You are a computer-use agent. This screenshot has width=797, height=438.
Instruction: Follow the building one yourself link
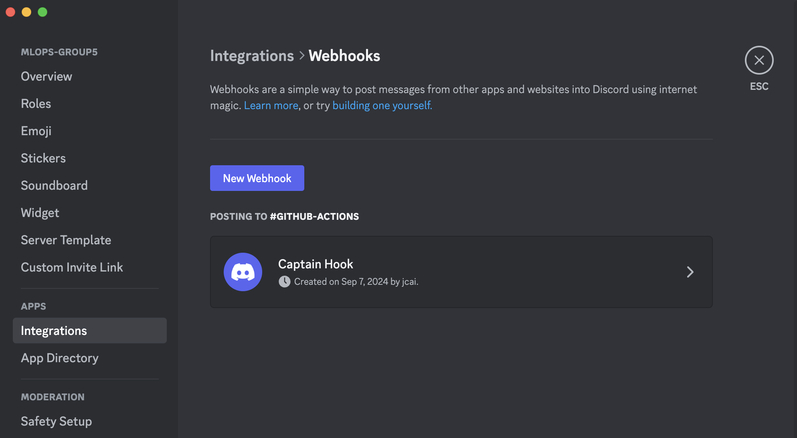point(382,105)
